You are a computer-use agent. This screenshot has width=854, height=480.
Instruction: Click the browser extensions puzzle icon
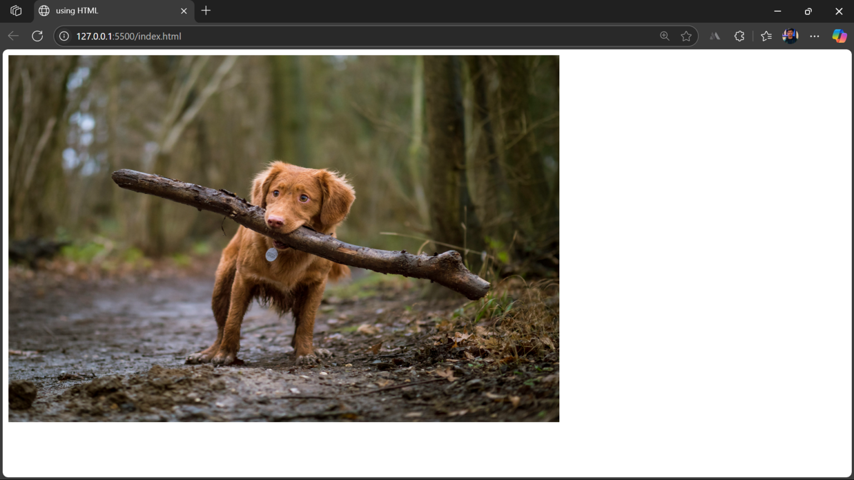tap(739, 36)
